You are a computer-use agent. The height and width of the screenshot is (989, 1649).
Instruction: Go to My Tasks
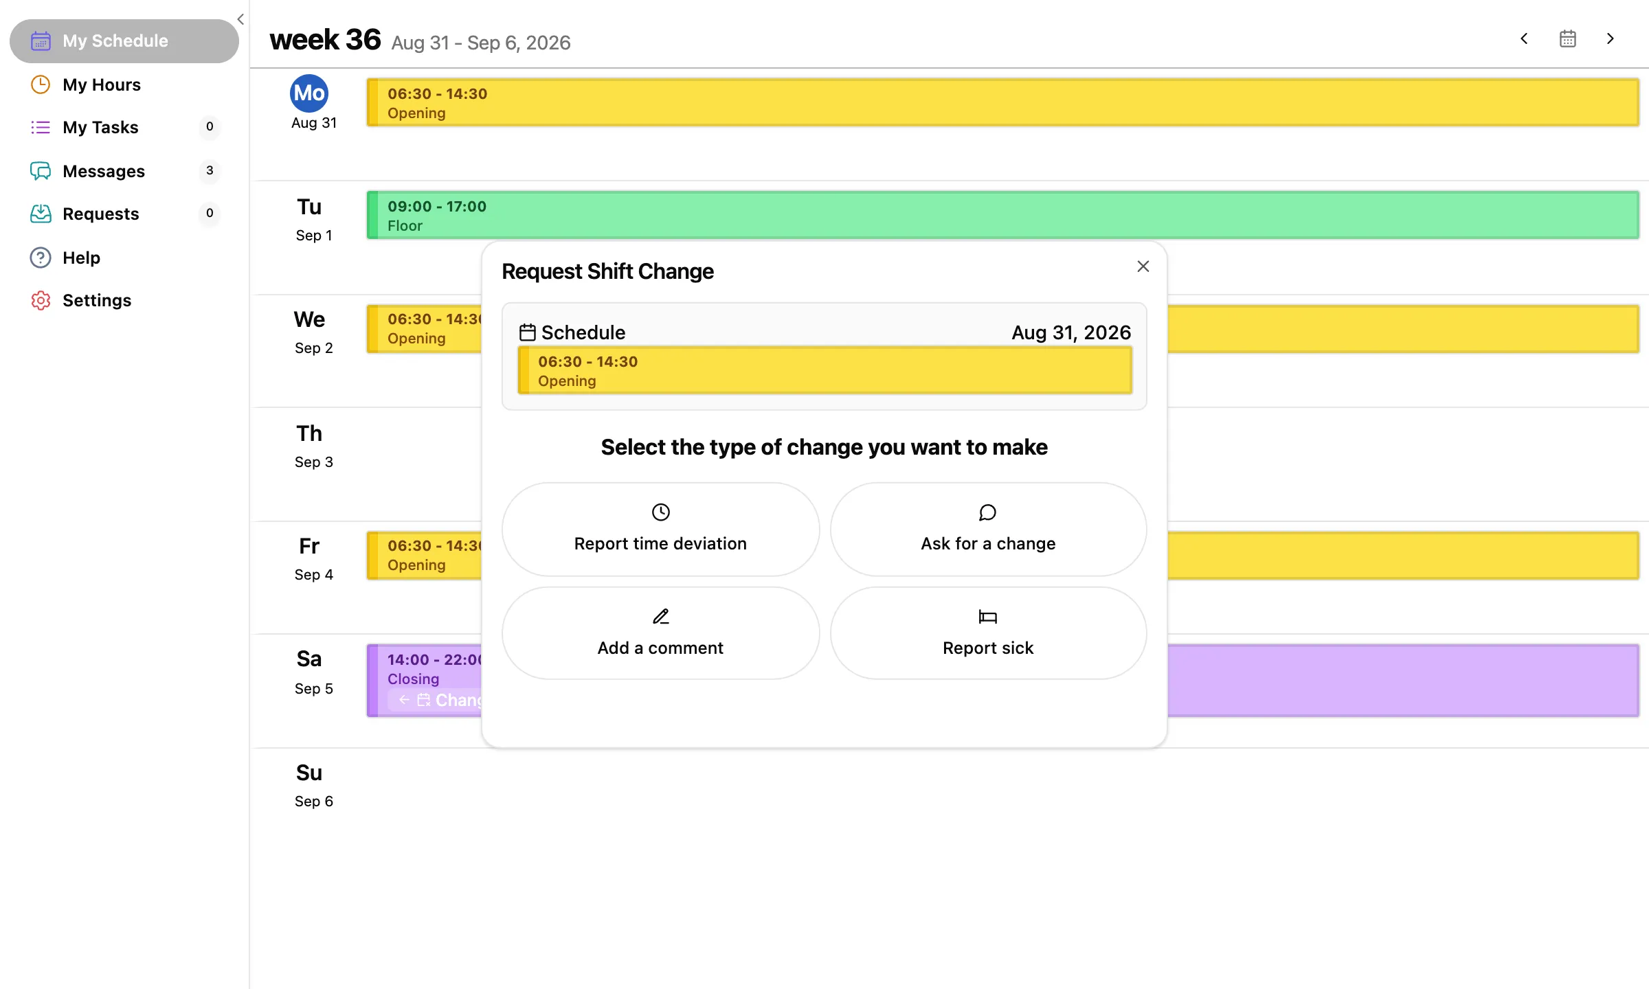(124, 127)
